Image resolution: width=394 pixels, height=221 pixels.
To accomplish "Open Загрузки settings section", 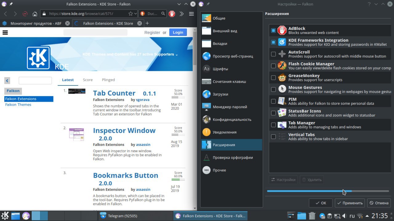I will coord(231,94).
